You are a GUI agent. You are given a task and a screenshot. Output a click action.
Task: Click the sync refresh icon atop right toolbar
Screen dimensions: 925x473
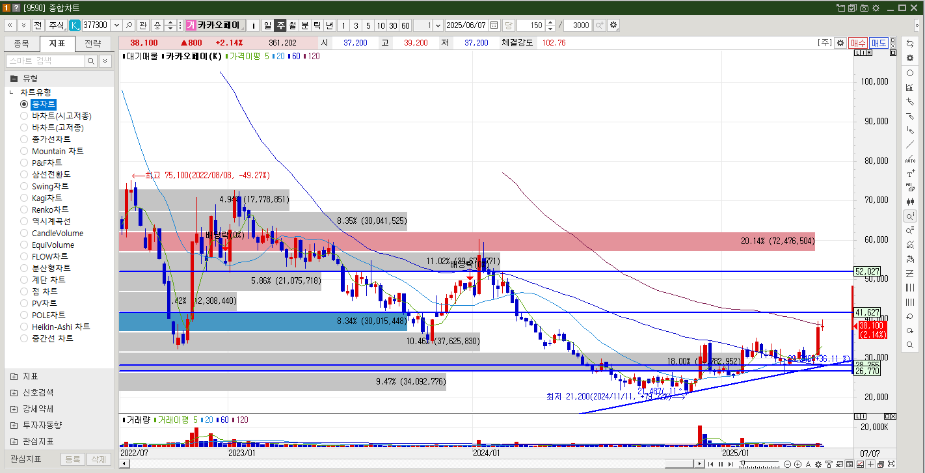point(910,43)
